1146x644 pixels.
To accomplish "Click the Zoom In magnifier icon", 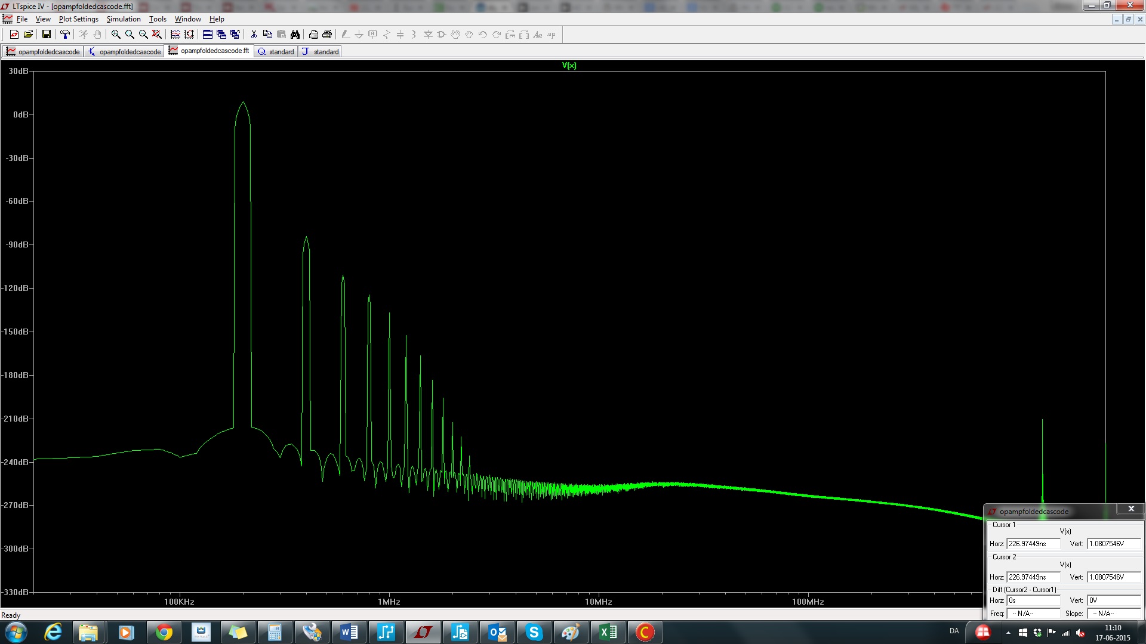I will (116, 35).
